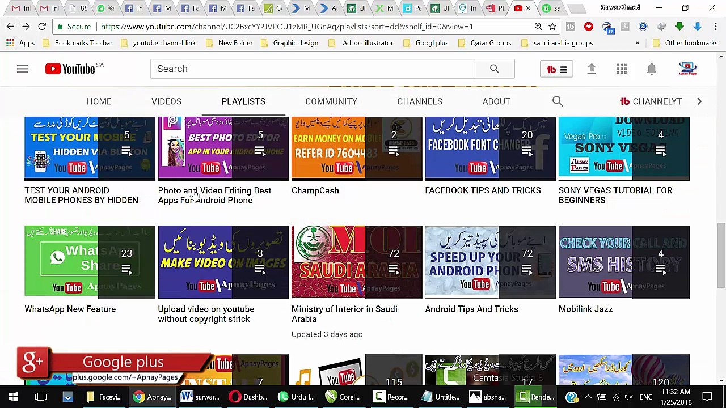Open 'Ministry of Interior in Saudi Arabia' title
The width and height of the screenshot is (726, 408).
344,314
